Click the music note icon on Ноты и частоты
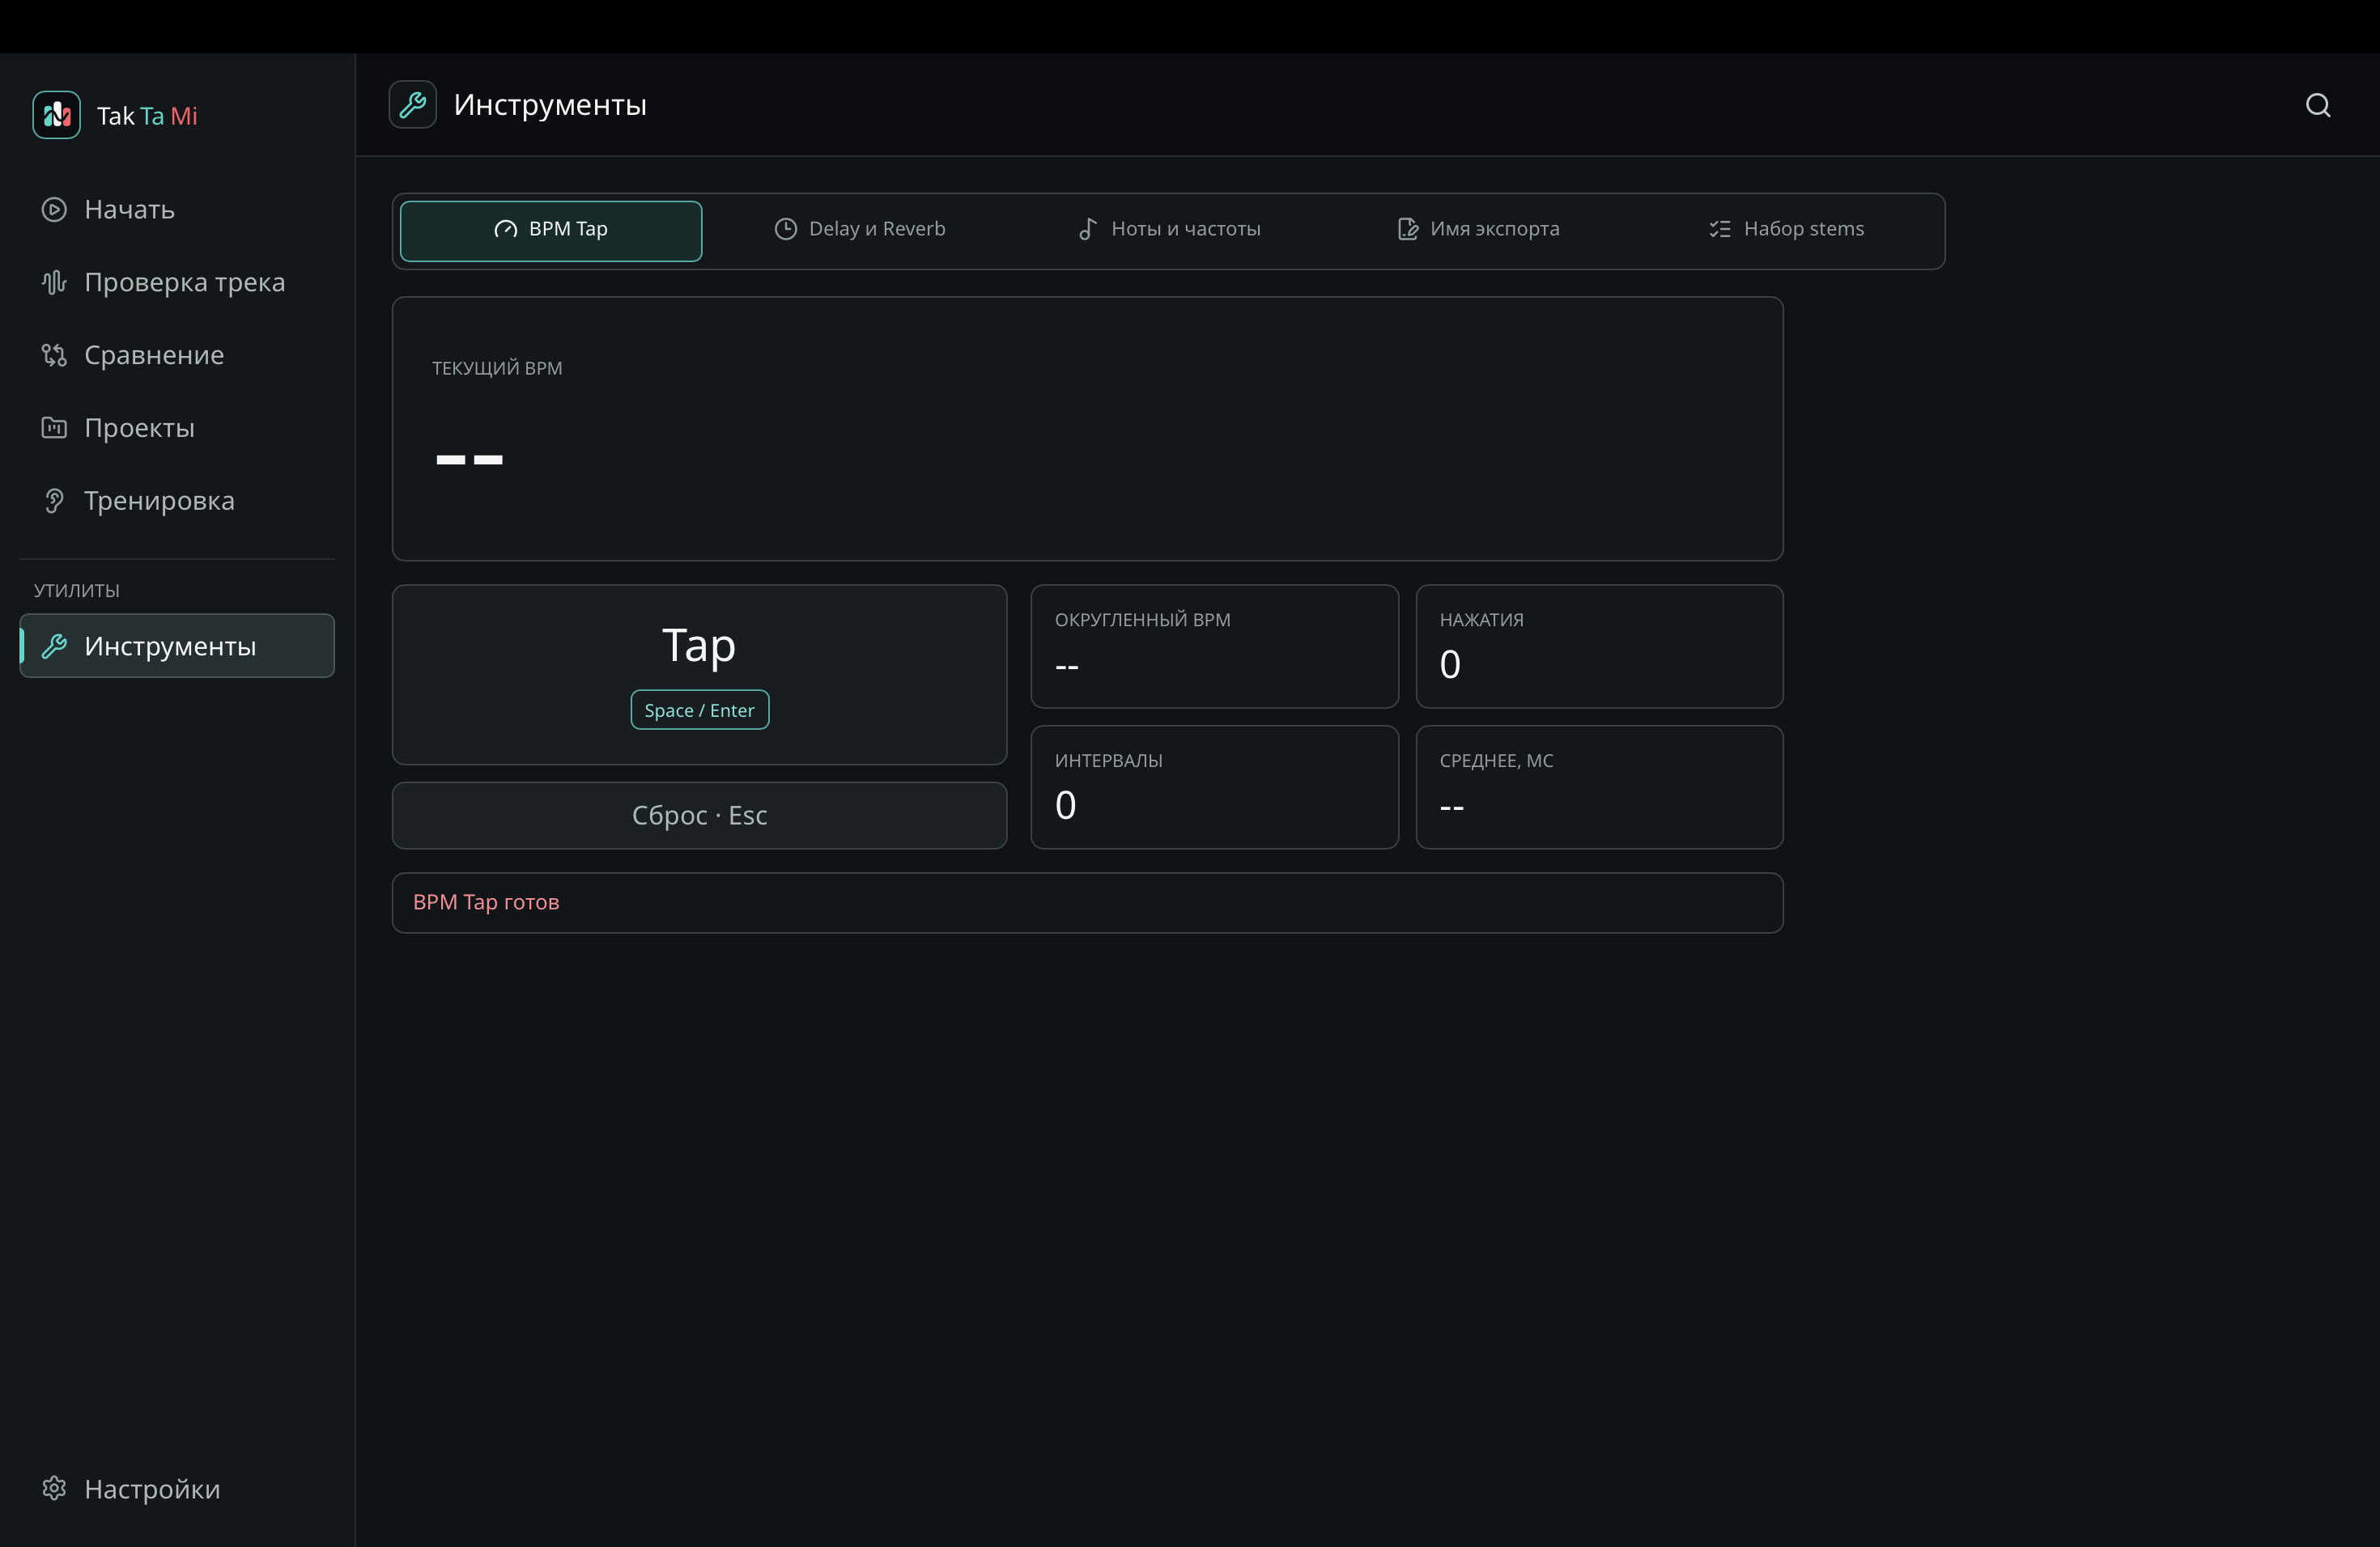 coord(1088,230)
